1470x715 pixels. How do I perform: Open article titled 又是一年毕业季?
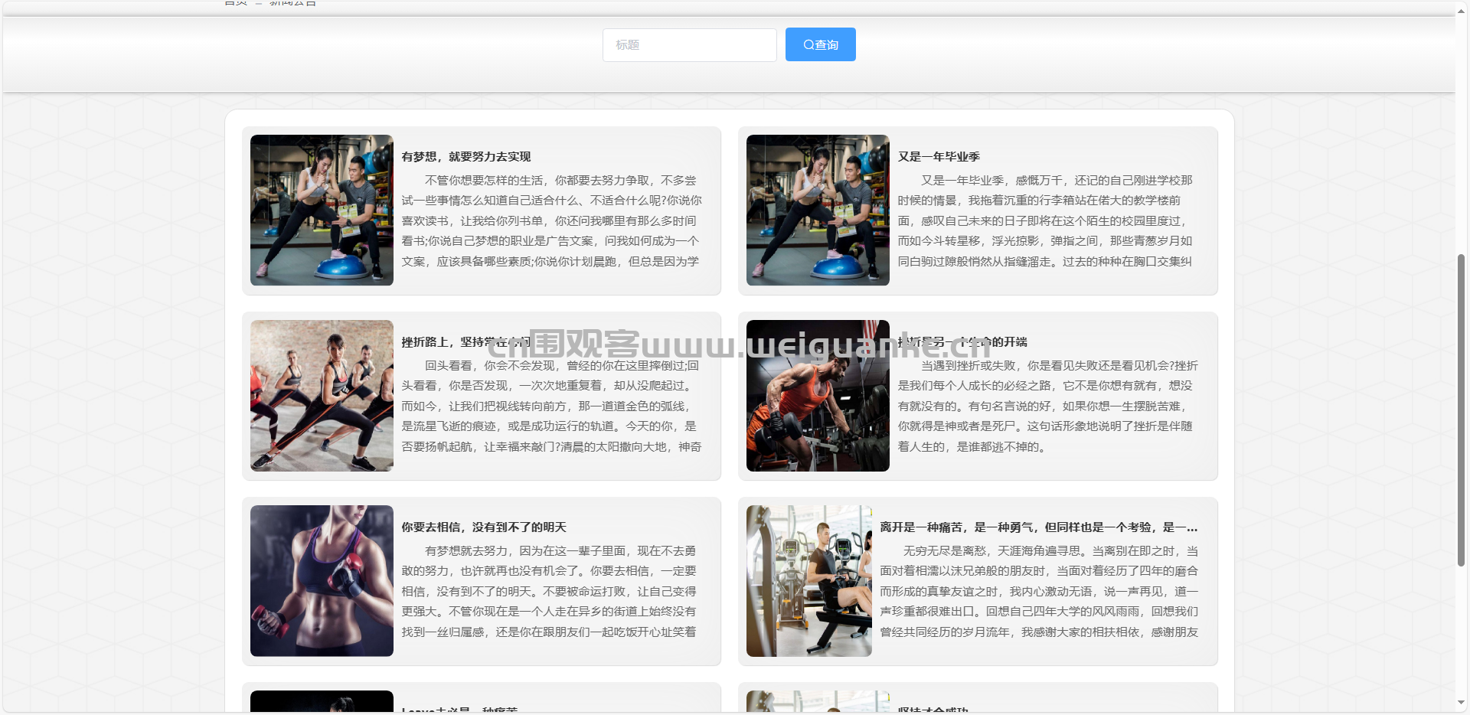[x=939, y=157]
